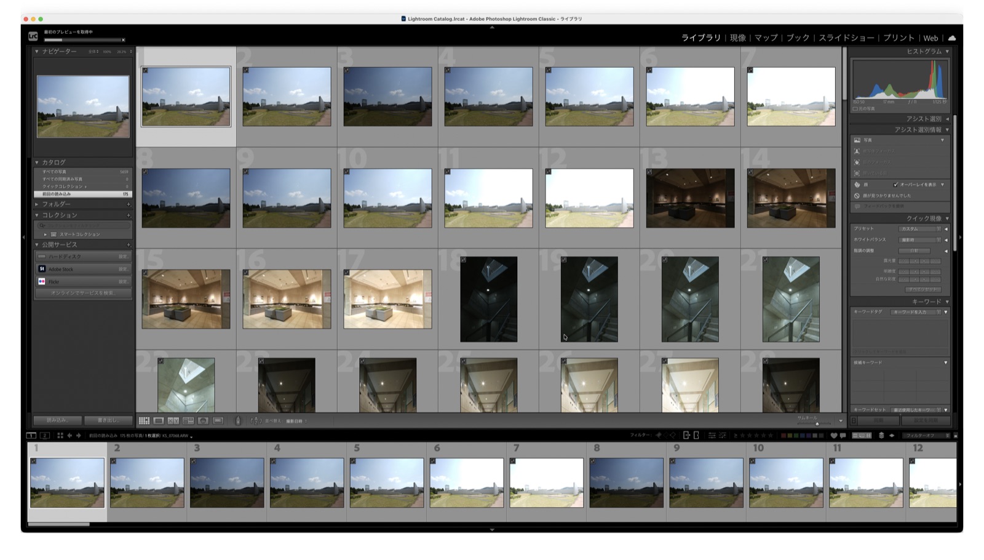Select すべての写真 in catalog
984x560 pixels.
point(83,172)
